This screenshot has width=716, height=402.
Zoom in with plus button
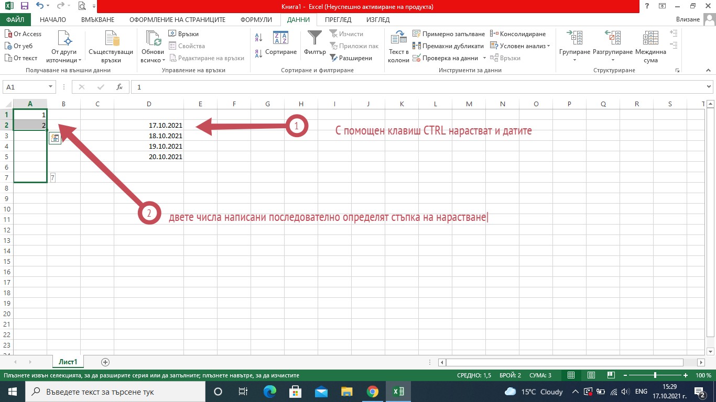686,375
